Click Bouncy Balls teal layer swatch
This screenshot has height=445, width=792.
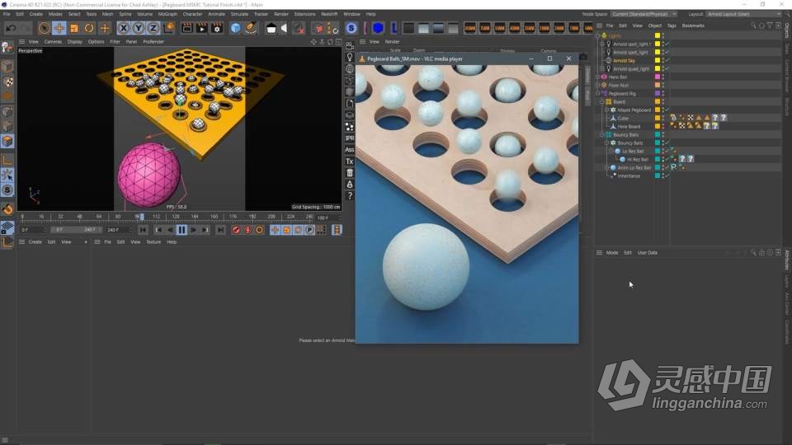tap(658, 135)
